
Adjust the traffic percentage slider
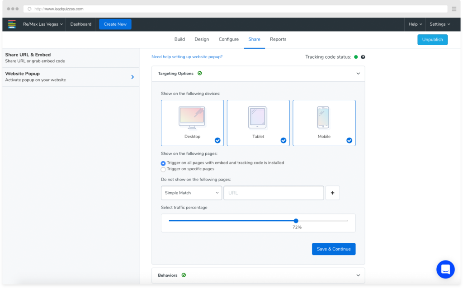pos(296,220)
